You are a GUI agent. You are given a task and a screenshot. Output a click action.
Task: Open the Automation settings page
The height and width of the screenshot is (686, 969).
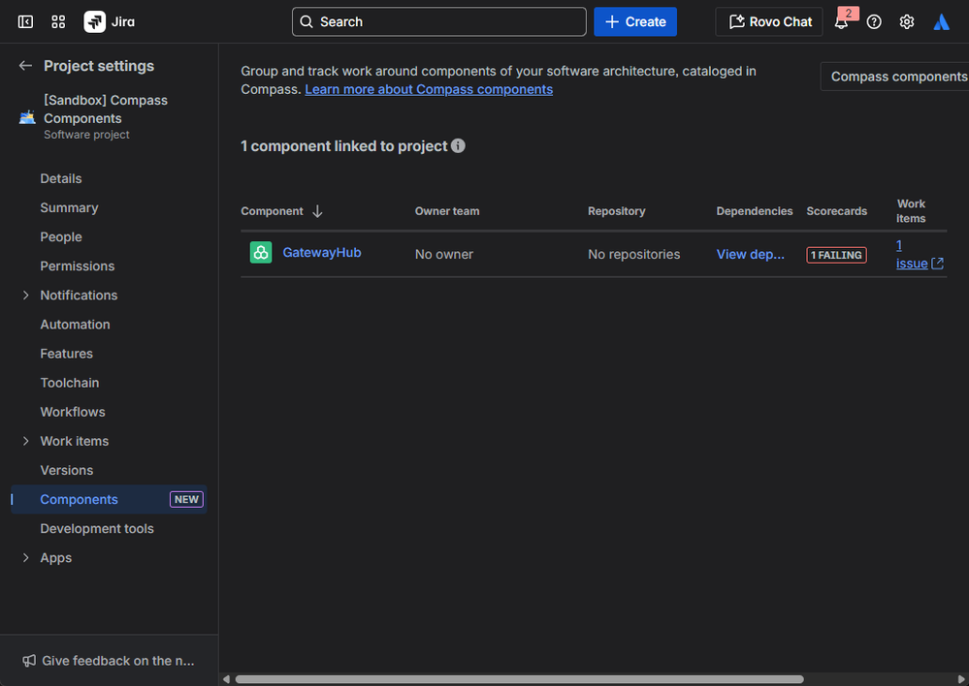tap(75, 325)
